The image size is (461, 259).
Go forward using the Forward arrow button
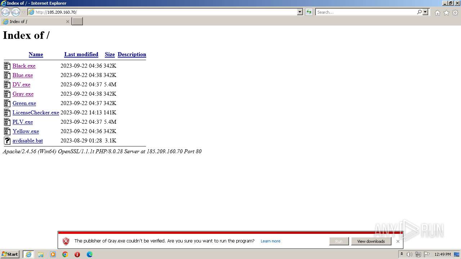15,12
